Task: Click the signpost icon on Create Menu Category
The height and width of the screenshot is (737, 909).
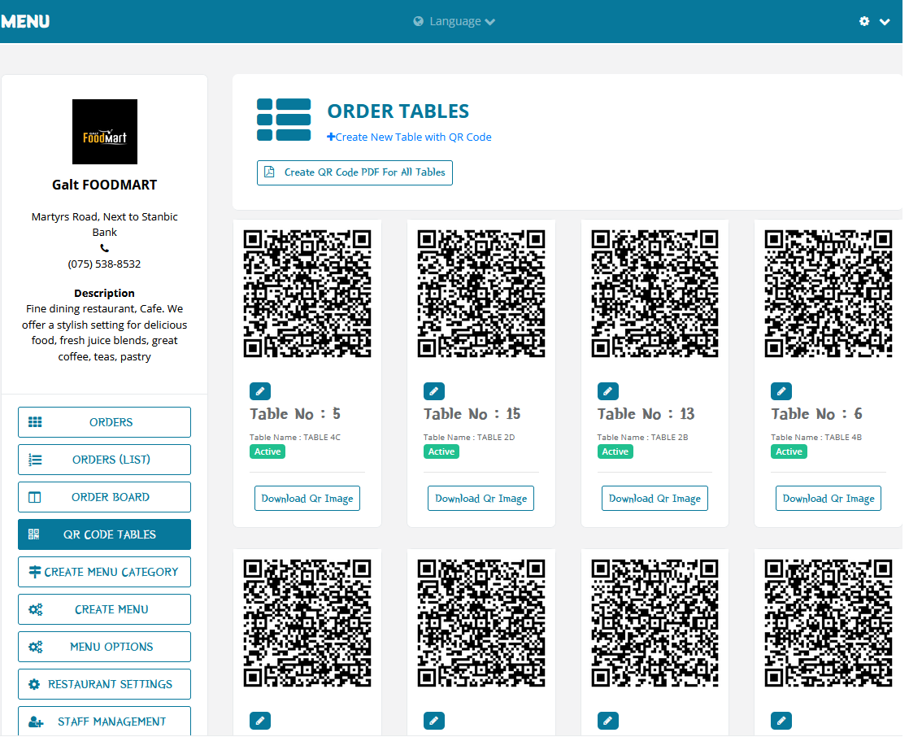Action: click(x=35, y=572)
